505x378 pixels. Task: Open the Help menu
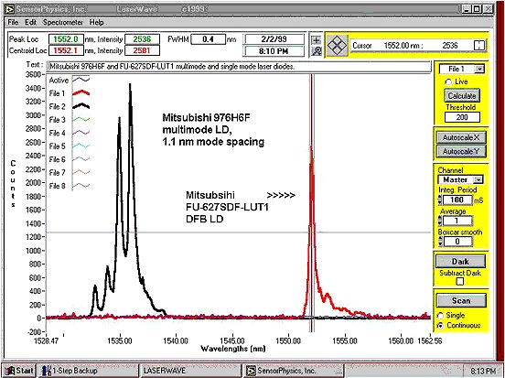tap(96, 22)
